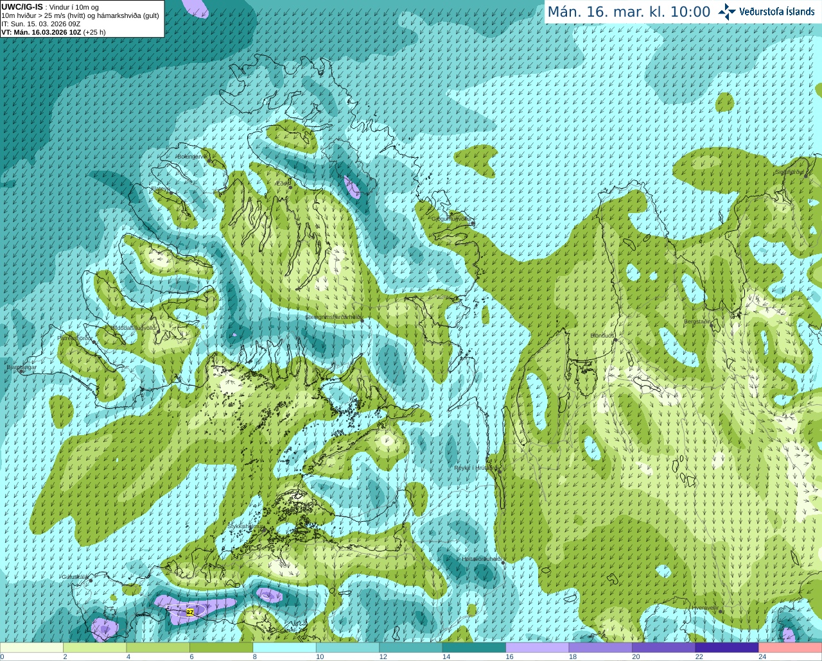Select the 6–8 m/s olive green legend swatch
822x661 pixels.
click(221, 648)
